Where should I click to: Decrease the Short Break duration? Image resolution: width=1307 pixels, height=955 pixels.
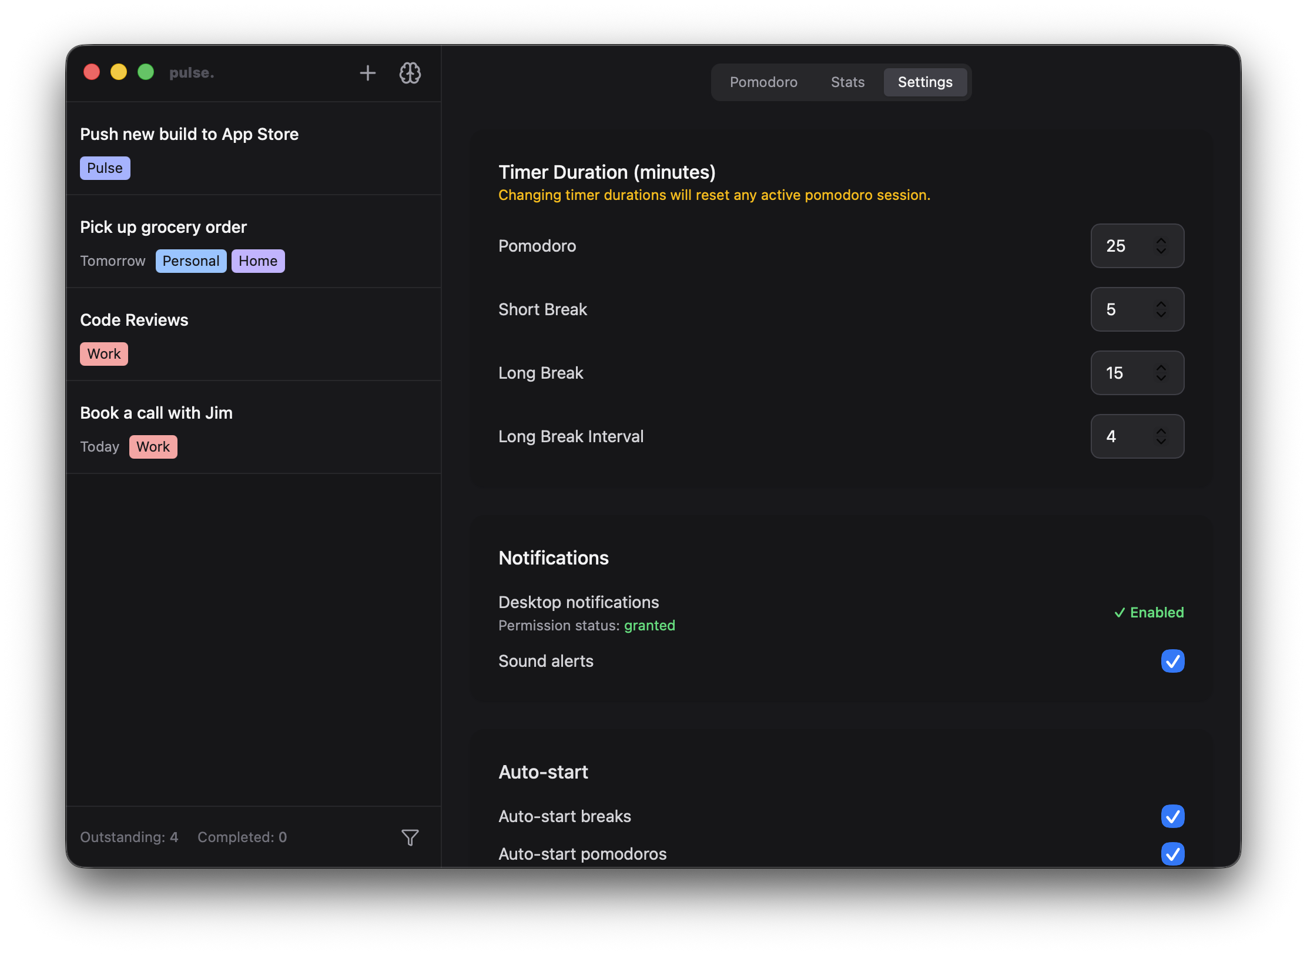point(1161,316)
